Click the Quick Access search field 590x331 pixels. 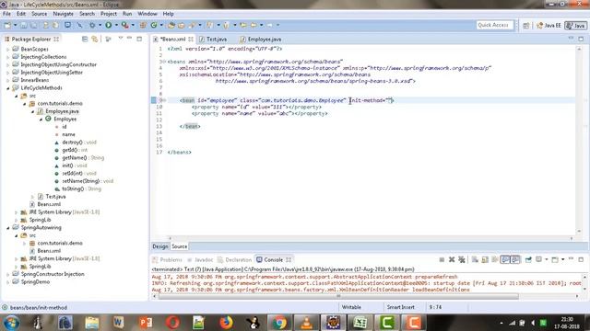pos(494,25)
